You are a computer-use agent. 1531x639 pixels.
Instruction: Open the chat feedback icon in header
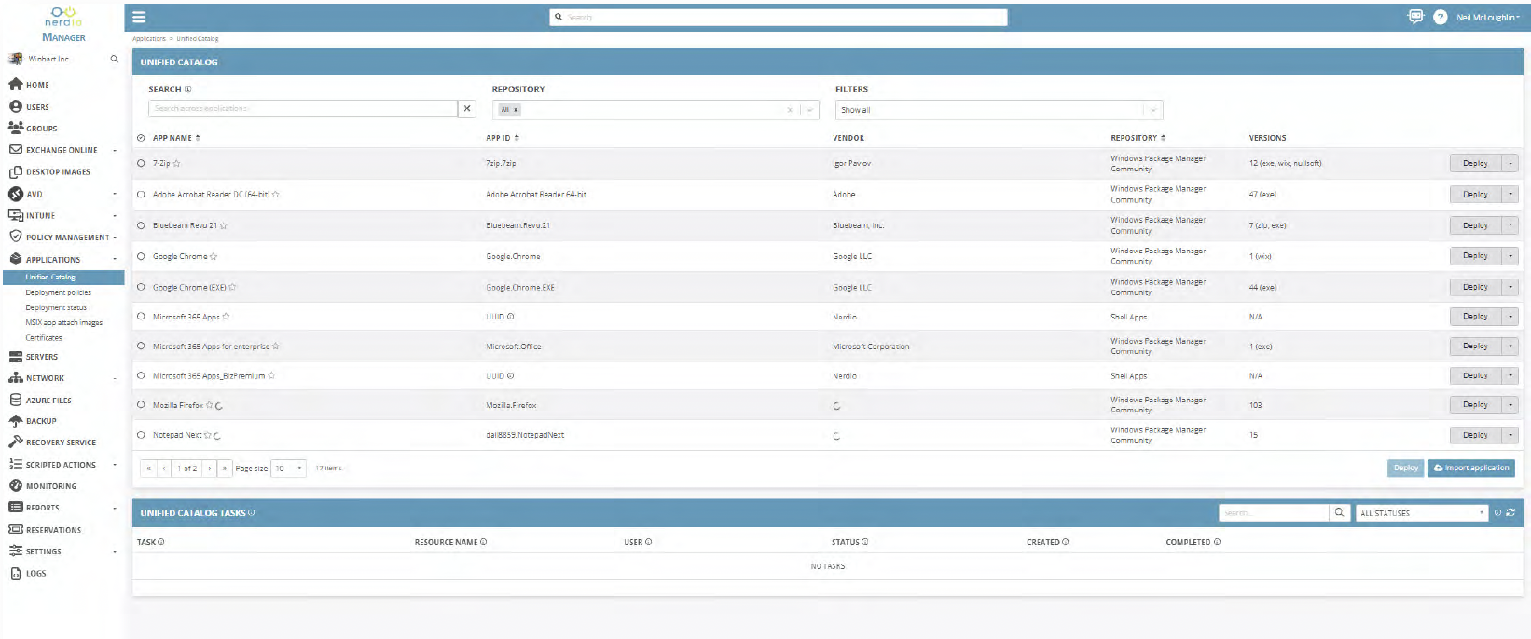pyautogui.click(x=1415, y=17)
